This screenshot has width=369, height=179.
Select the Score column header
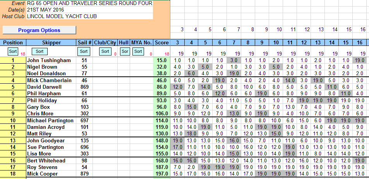click(x=162, y=42)
